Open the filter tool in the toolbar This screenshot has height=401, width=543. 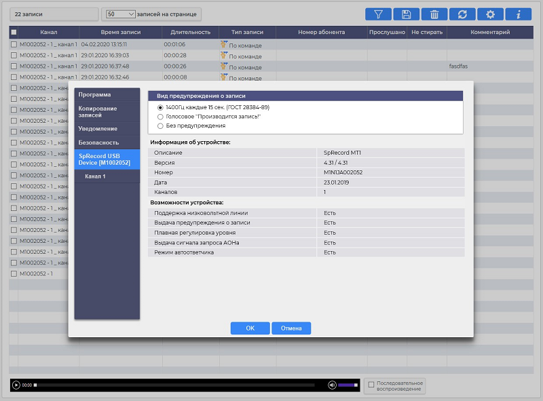(378, 14)
